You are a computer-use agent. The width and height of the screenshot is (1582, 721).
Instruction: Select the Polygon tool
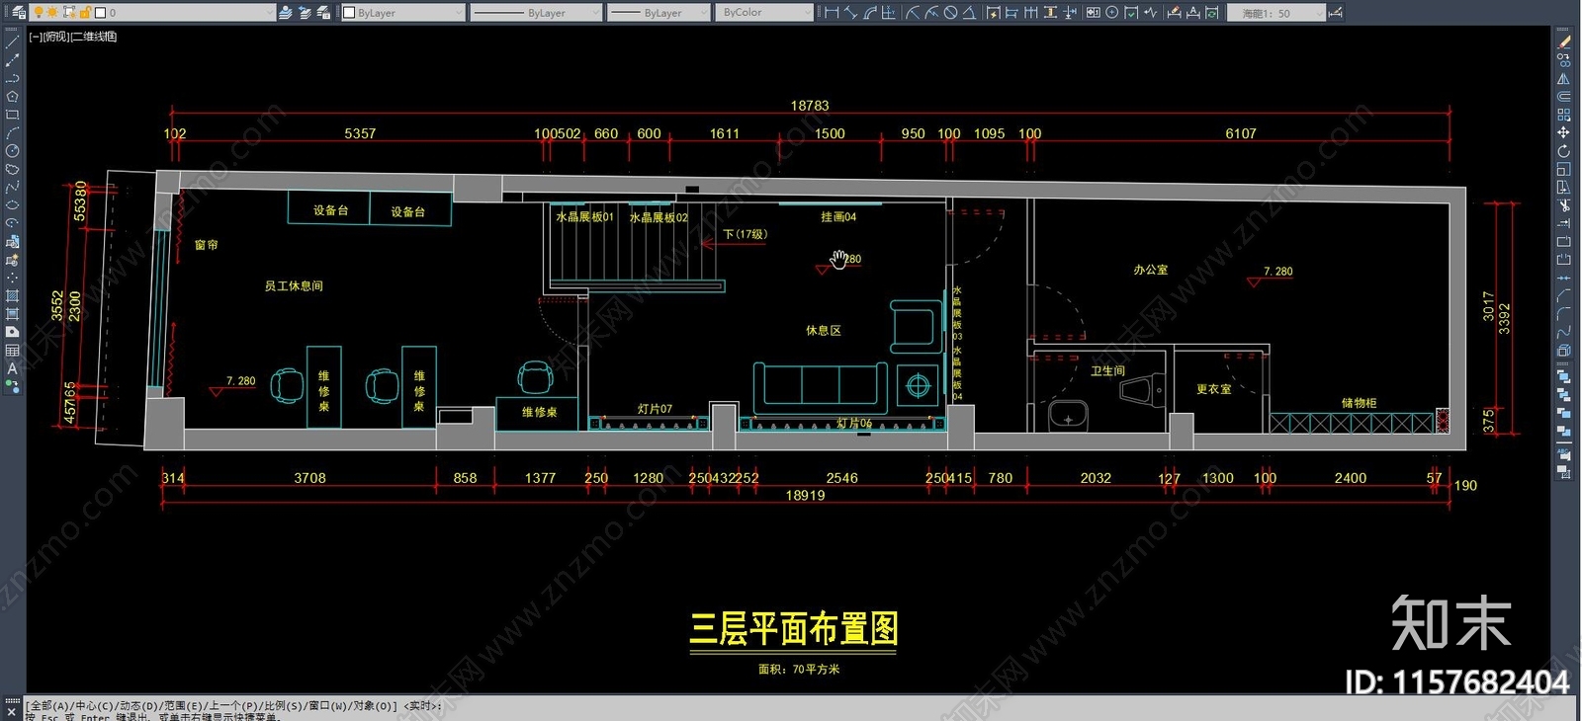tap(12, 97)
